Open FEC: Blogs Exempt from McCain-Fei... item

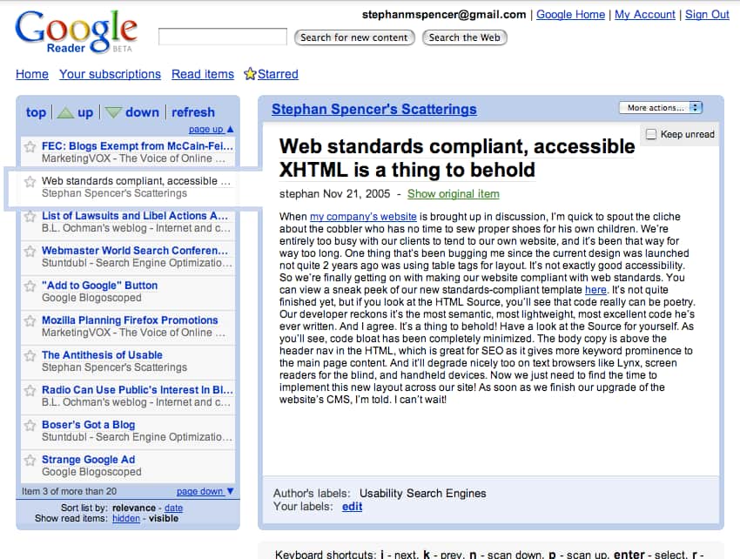138,146
